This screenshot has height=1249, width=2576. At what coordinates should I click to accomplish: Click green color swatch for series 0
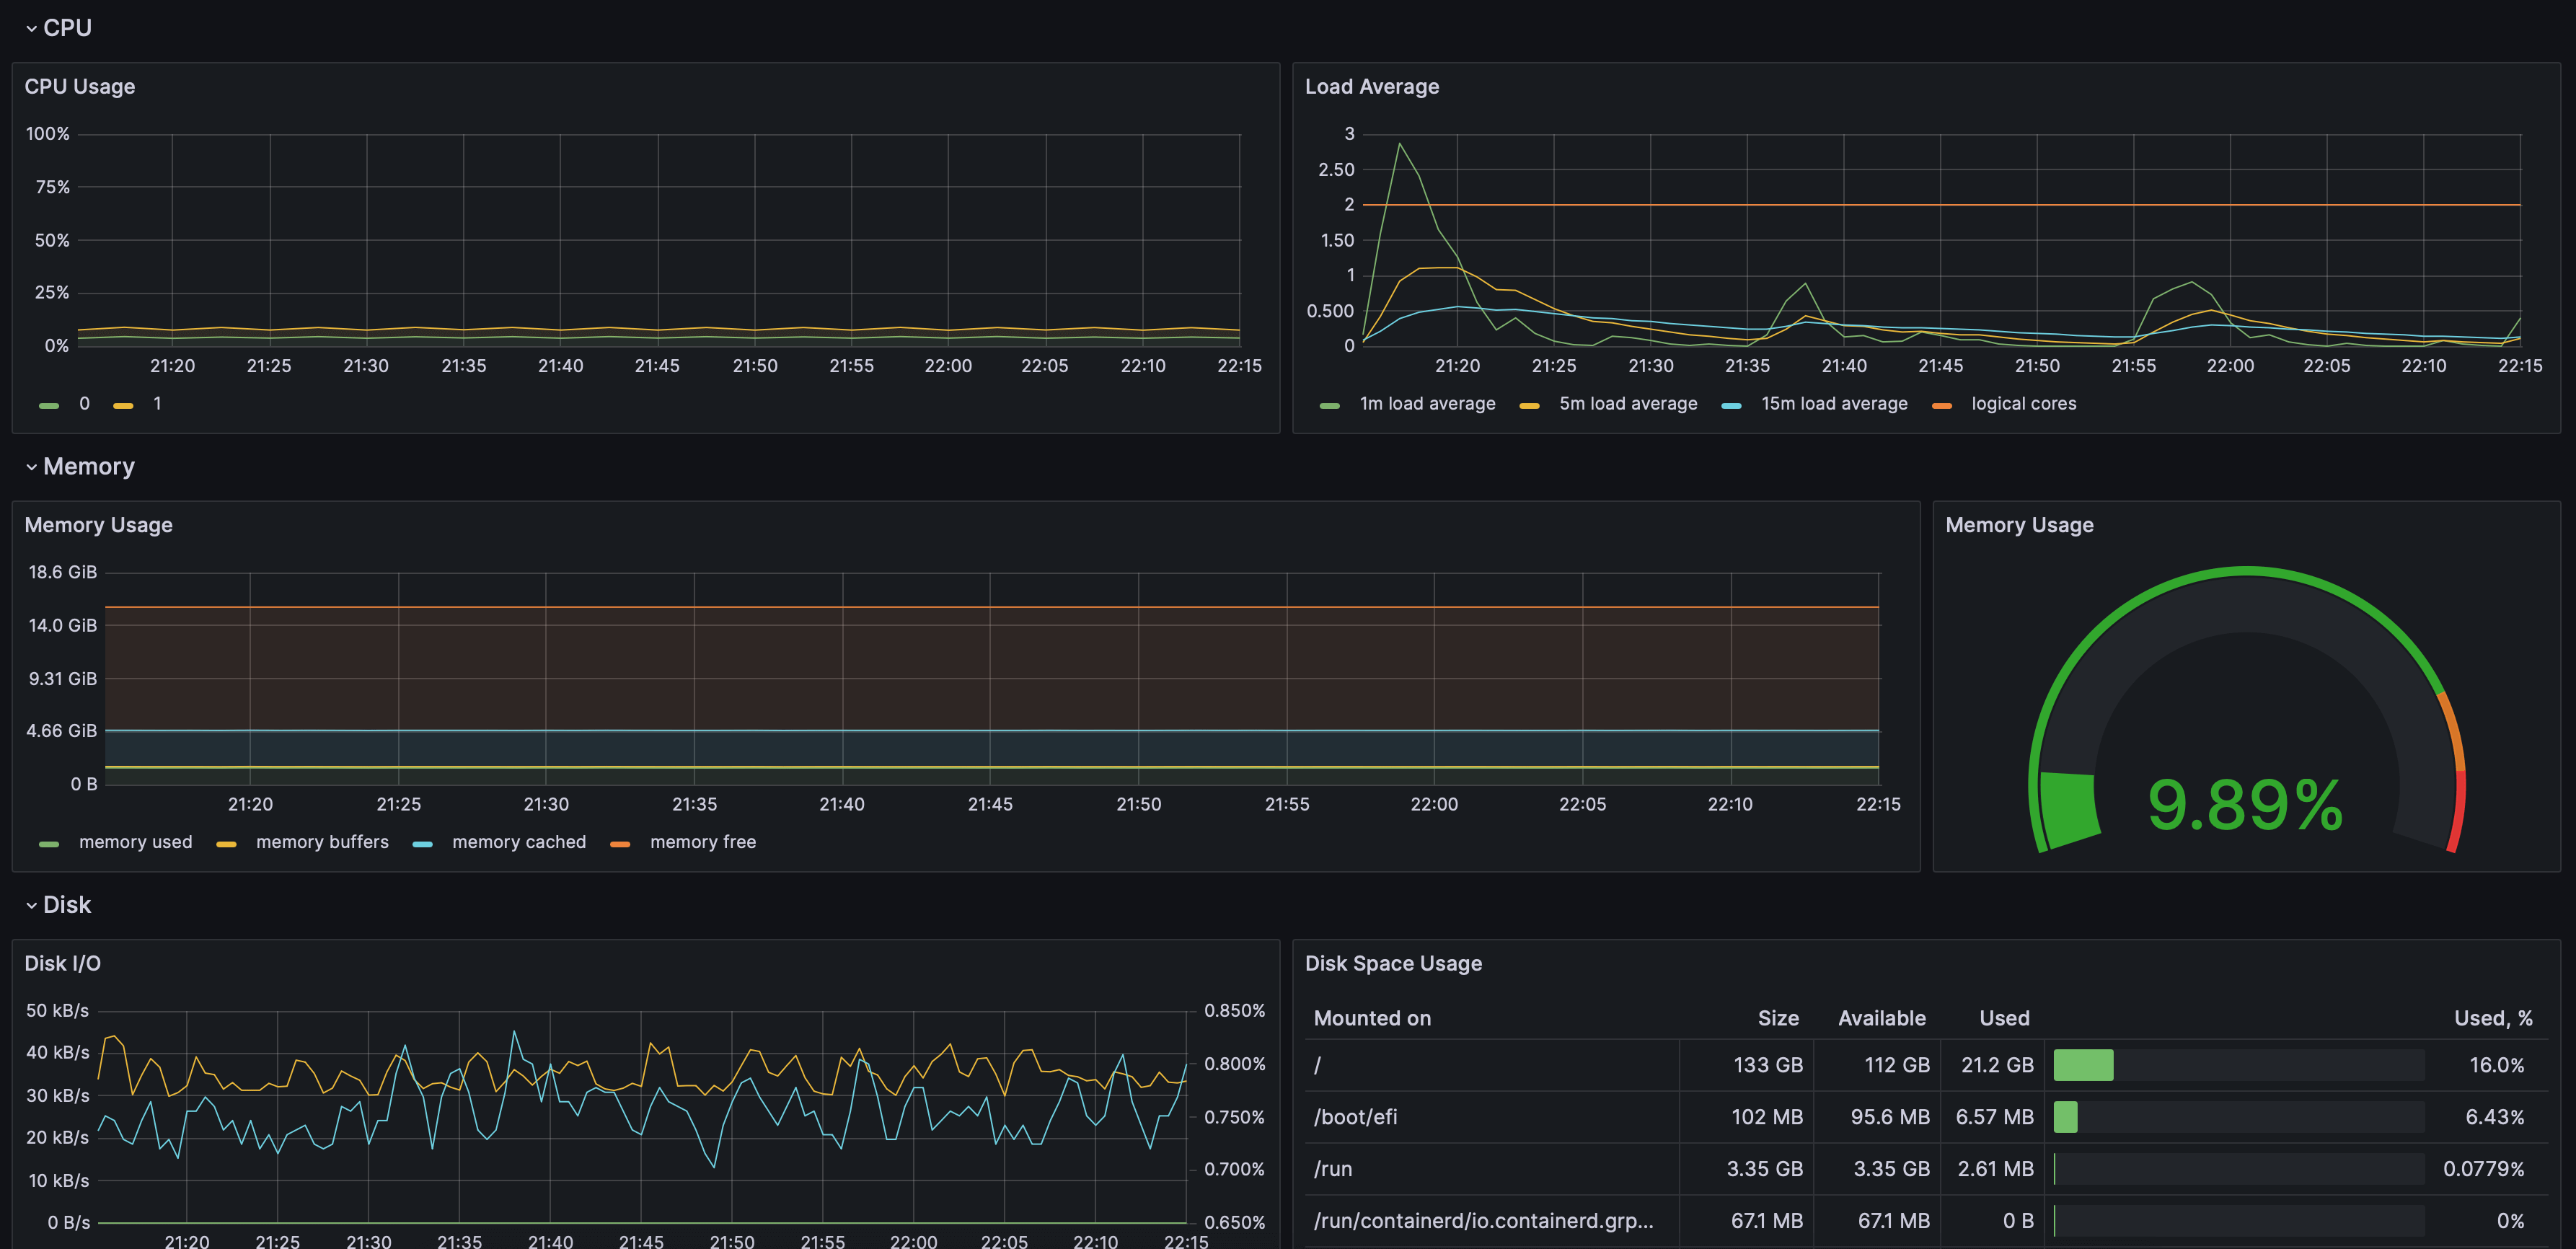pos(48,405)
